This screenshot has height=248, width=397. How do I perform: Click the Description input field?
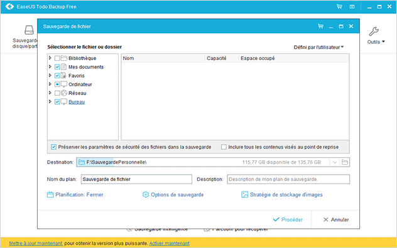tap(288, 179)
